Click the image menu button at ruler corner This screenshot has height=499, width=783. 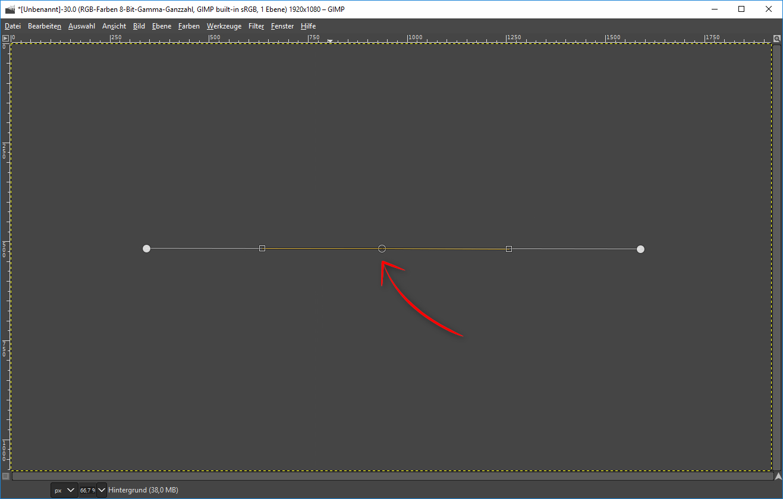point(6,38)
